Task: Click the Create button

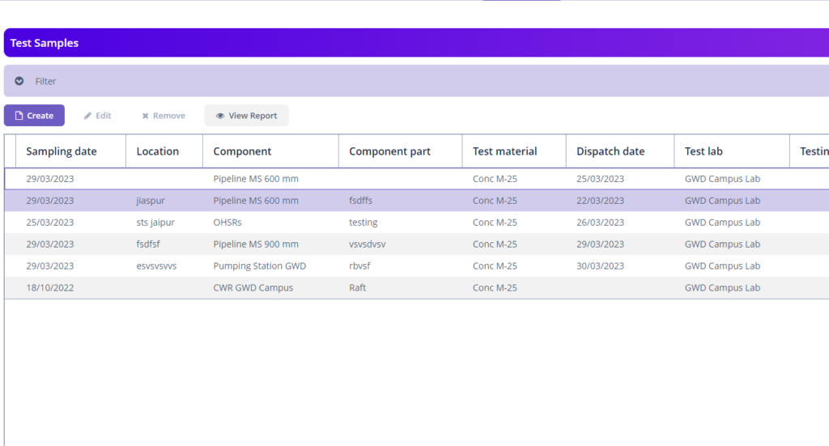Action: tap(34, 116)
